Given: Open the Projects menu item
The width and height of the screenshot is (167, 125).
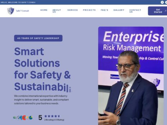Looking at the screenshot, I should click(x=89, y=10).
